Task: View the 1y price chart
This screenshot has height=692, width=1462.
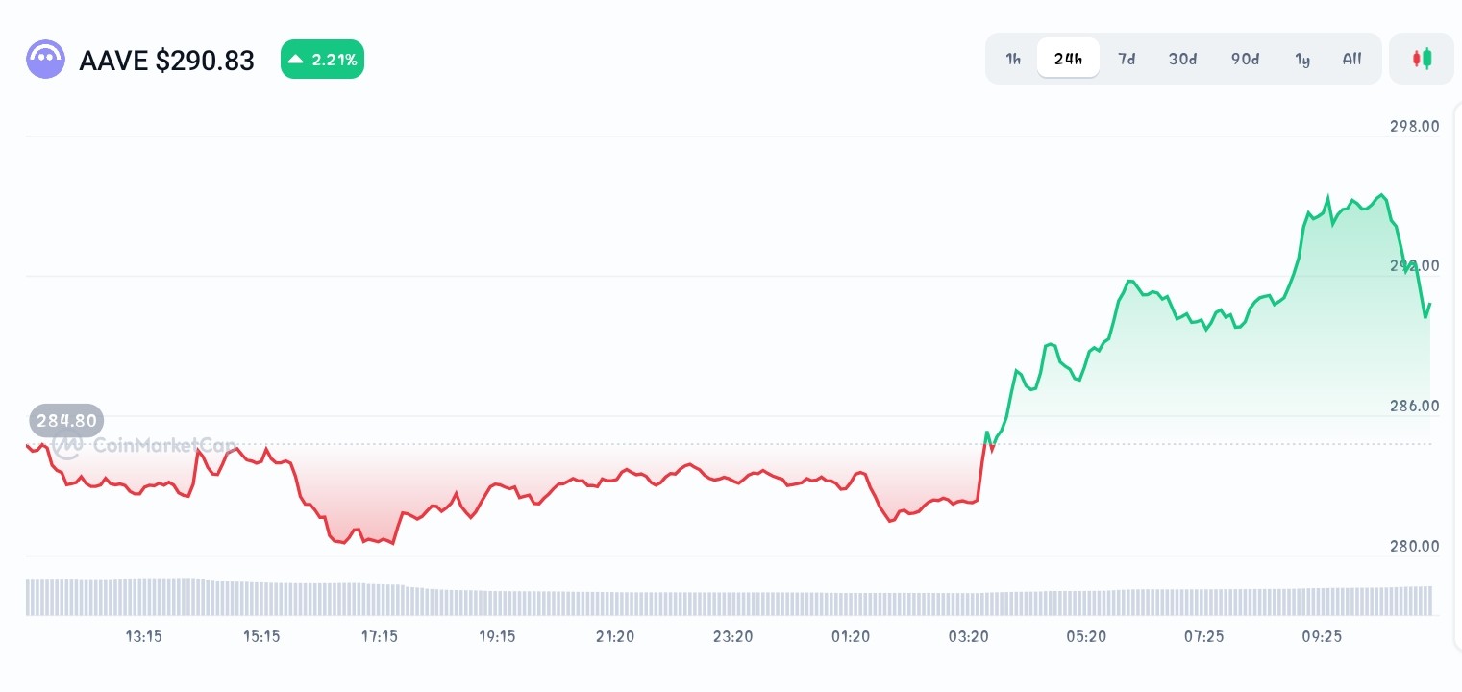Action: pyautogui.click(x=1302, y=59)
